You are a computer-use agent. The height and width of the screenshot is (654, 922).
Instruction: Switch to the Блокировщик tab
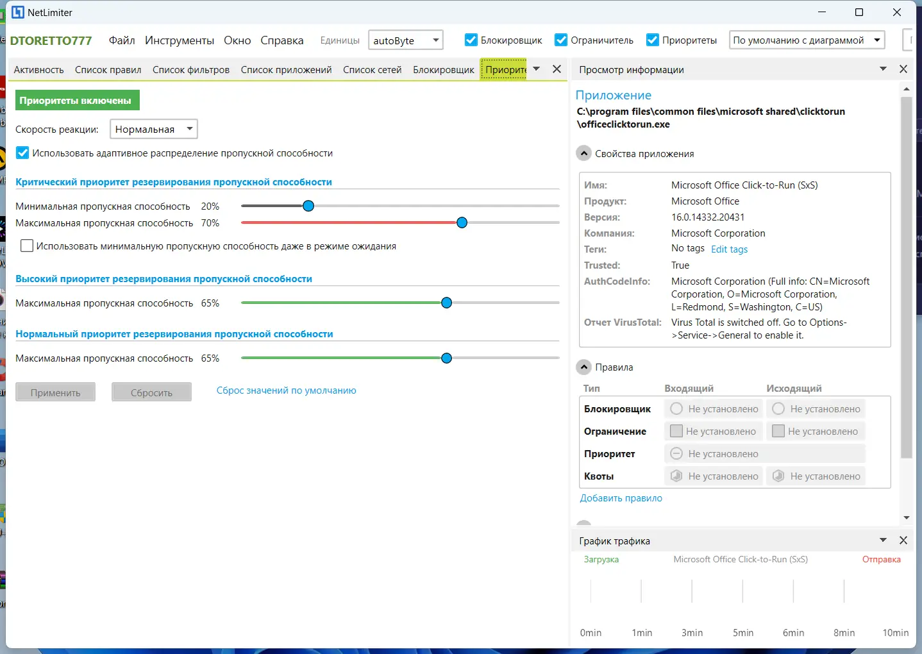coord(444,70)
